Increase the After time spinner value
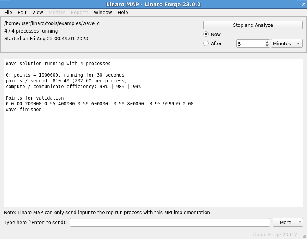 click(x=267, y=42)
